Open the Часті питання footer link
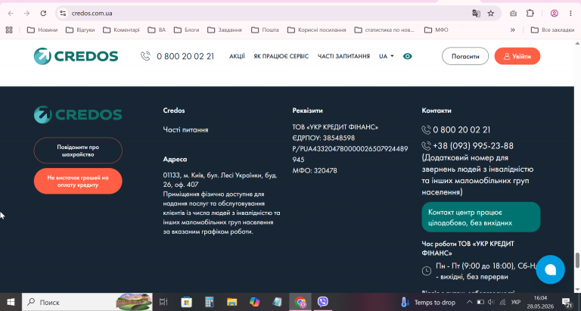581x311 pixels. (x=185, y=129)
